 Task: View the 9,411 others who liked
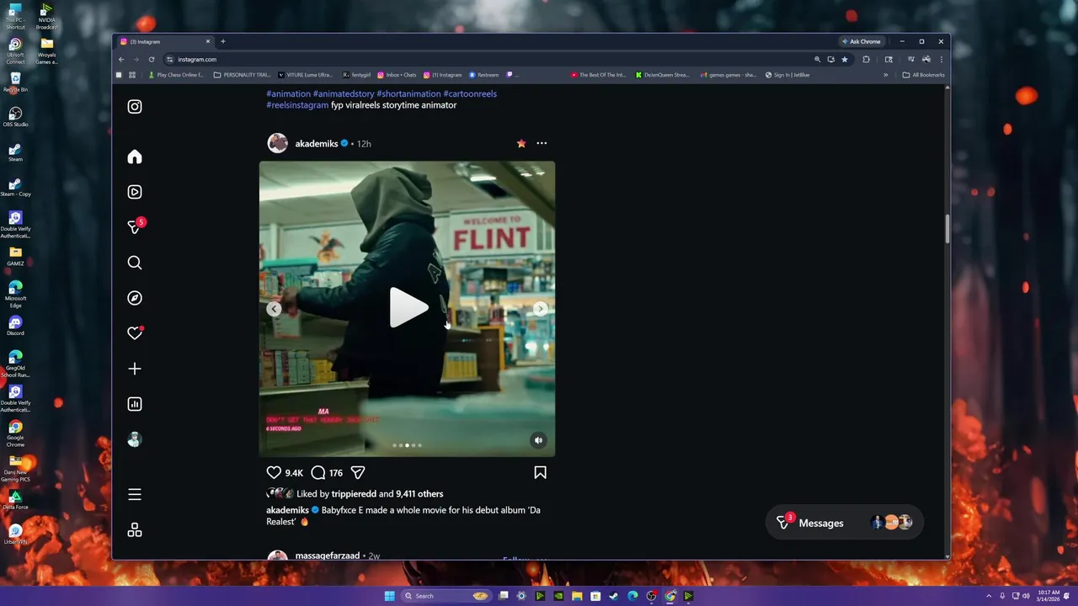(419, 494)
